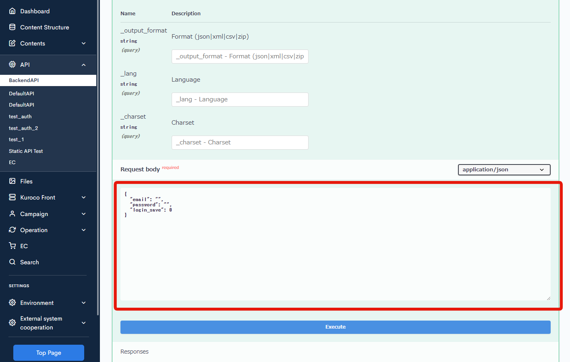Click the Search magnifier icon
Viewport: 570px width, 362px height.
[x=12, y=262]
